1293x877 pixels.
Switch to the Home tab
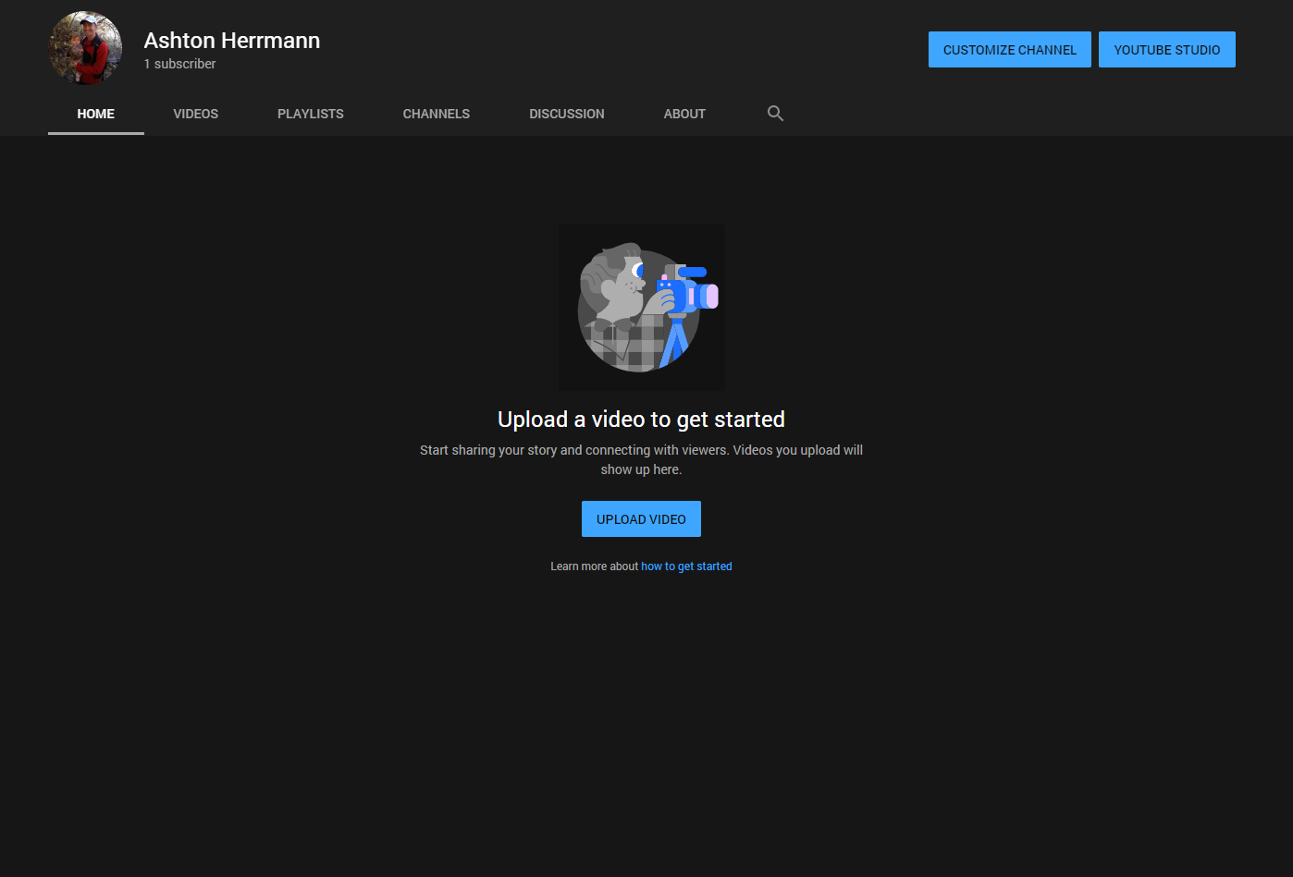click(x=96, y=114)
